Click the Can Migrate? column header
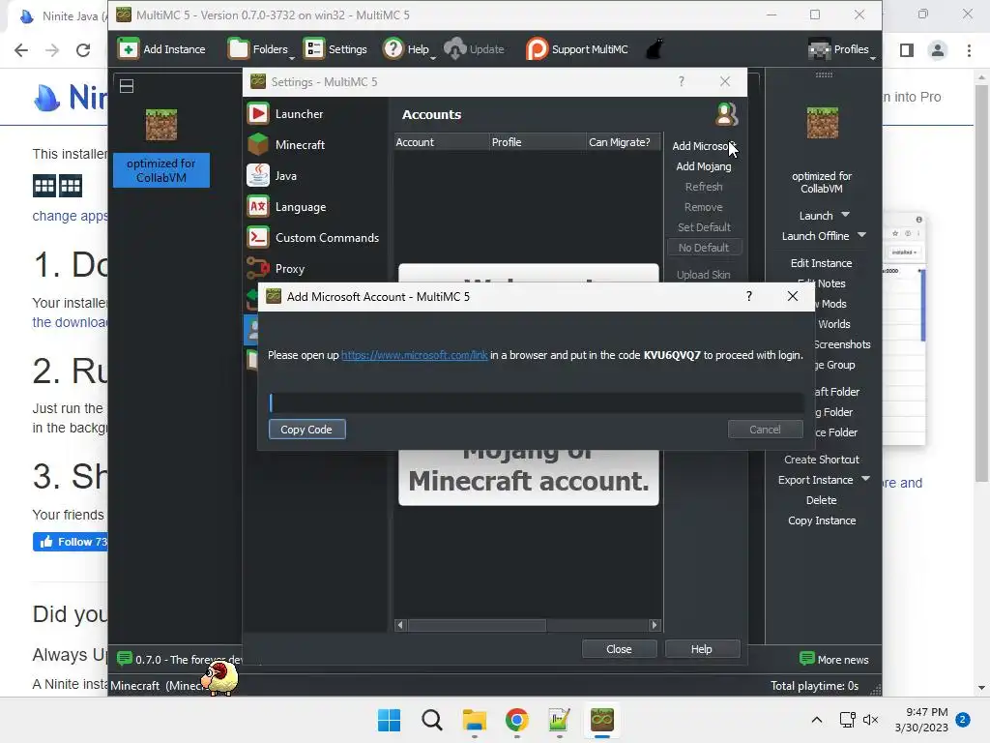 click(x=624, y=142)
